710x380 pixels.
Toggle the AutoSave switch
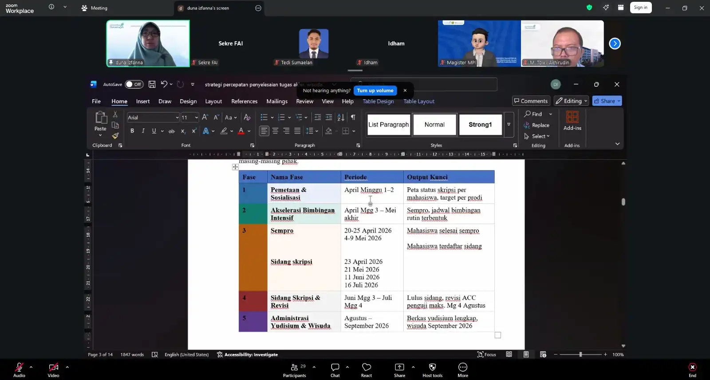[134, 84]
